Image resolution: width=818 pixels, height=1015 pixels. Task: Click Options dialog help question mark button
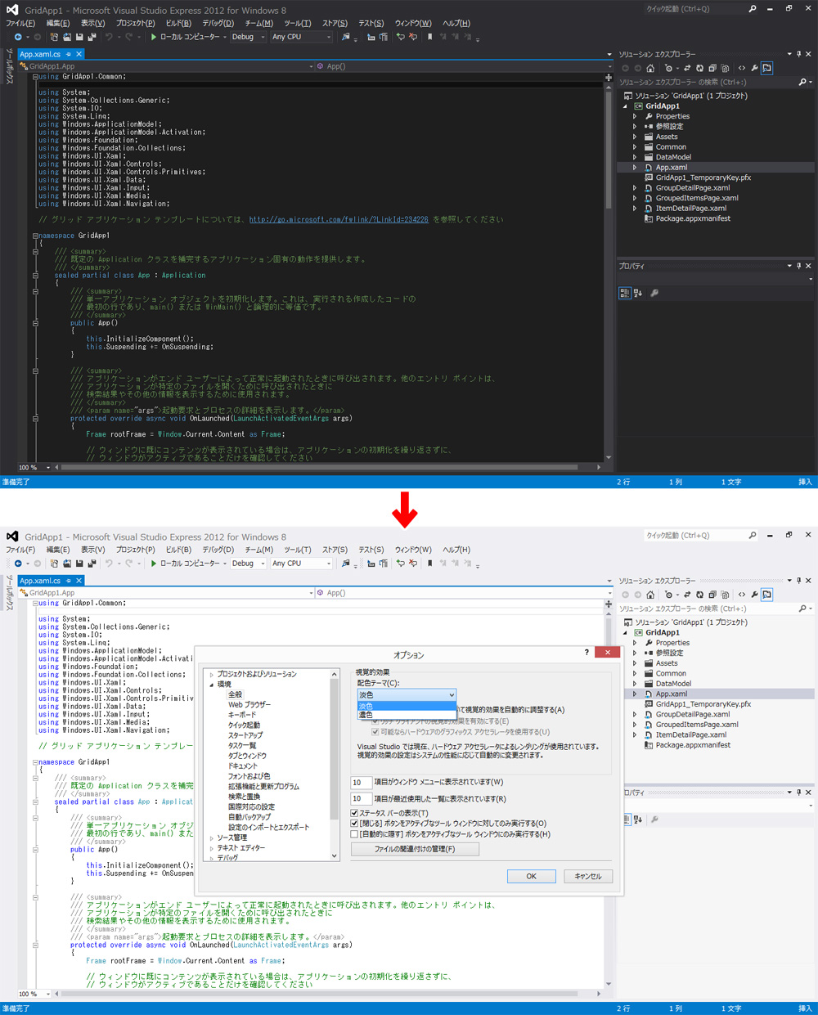coord(587,652)
